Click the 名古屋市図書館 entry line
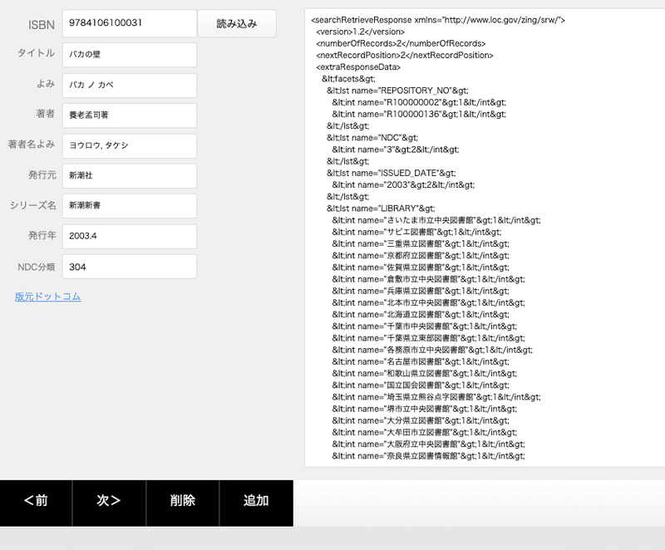665x550 pixels. [x=421, y=362]
